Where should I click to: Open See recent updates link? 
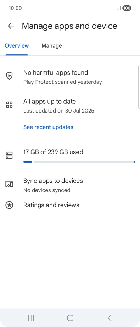click(48, 127)
